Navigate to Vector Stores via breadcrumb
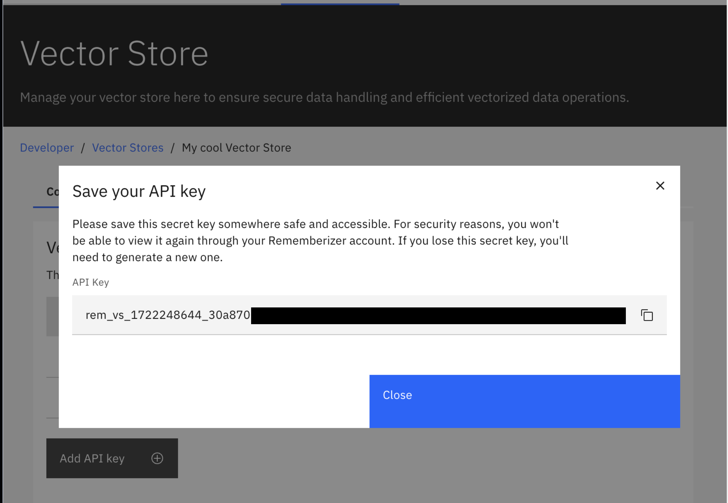Image resolution: width=728 pixels, height=503 pixels. pyautogui.click(x=128, y=147)
